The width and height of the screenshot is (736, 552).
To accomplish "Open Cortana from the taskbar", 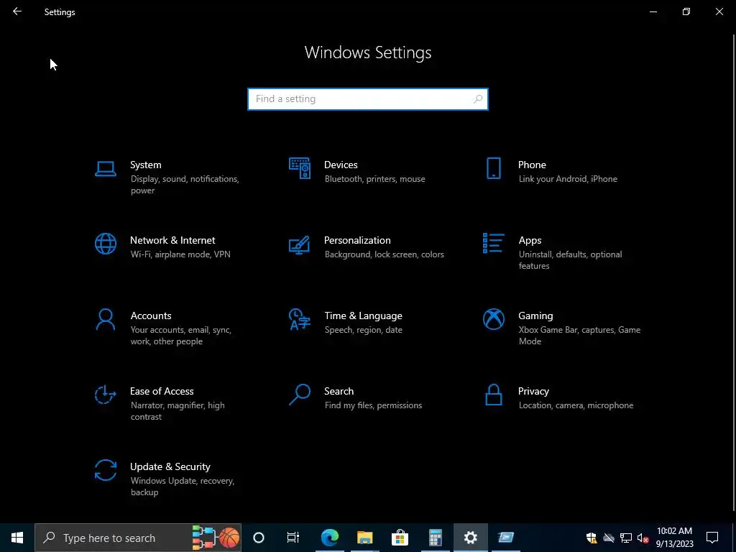I will [259, 538].
